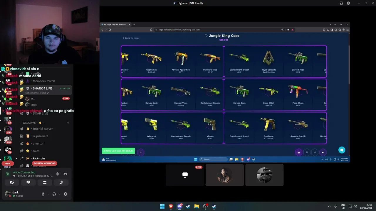Open the Windows Start menu

[x=162, y=206]
